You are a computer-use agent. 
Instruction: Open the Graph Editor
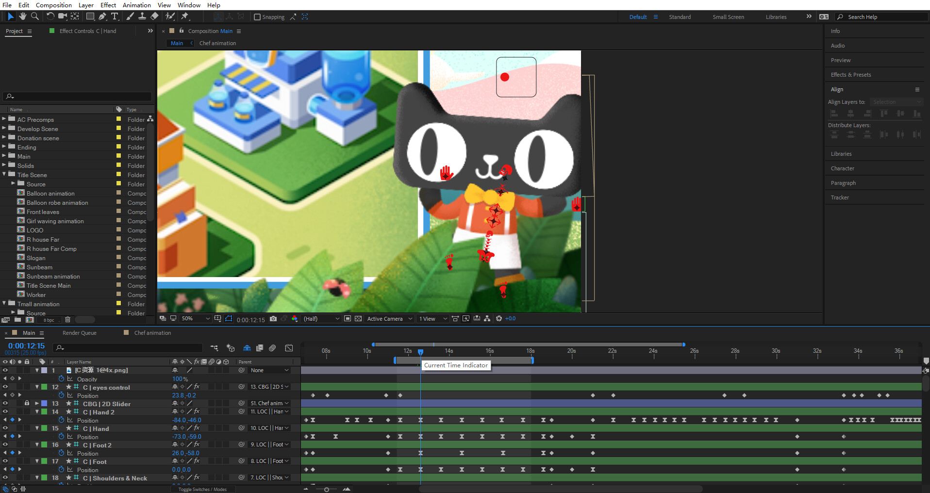289,348
